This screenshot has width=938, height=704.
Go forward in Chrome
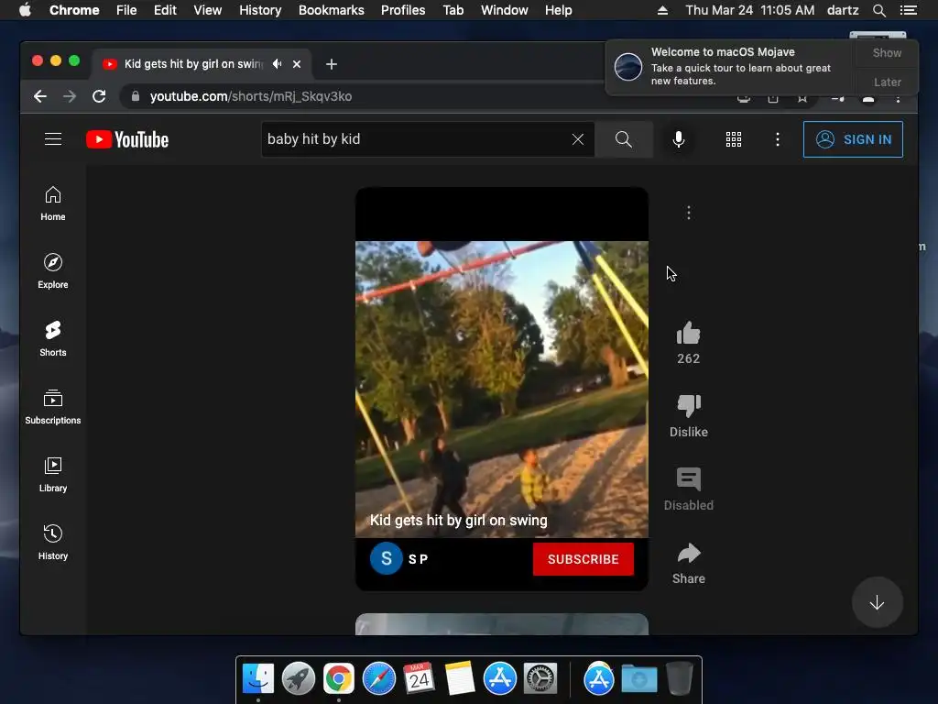point(70,96)
